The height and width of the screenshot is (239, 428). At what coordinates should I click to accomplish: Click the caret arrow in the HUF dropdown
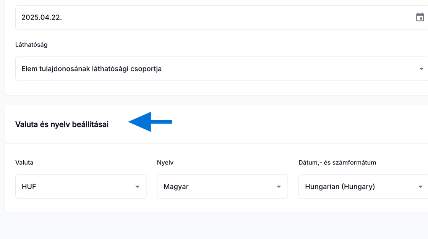(x=137, y=187)
